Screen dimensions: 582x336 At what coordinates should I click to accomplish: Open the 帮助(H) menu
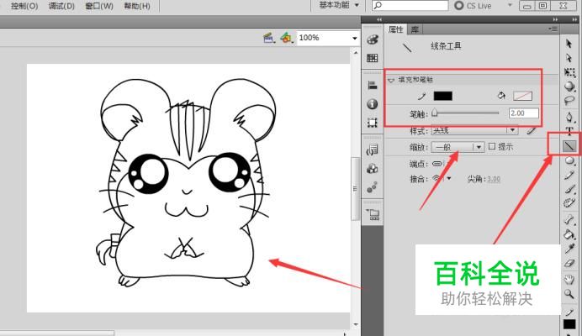point(137,6)
